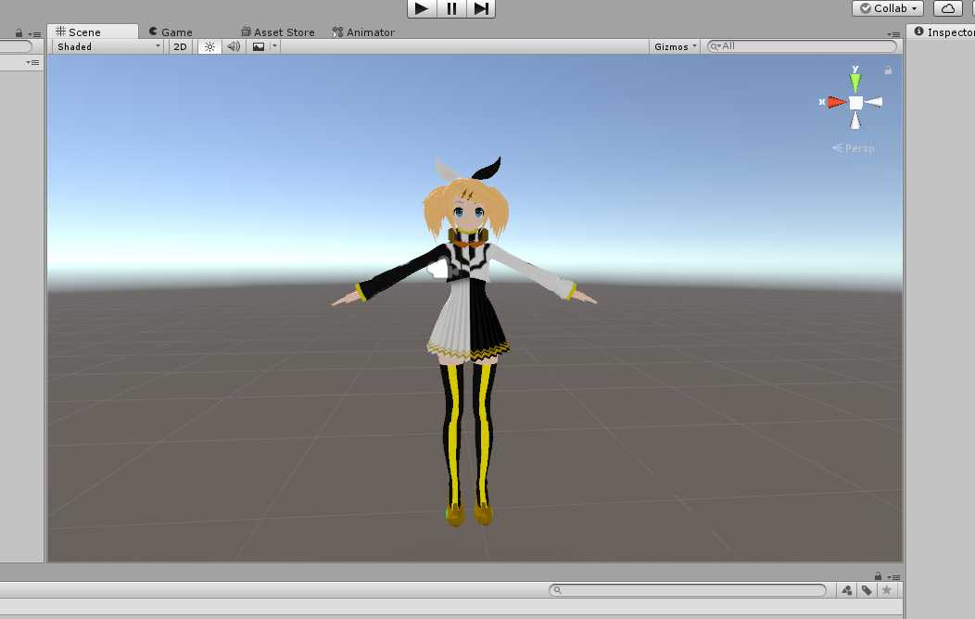Toggle scene lighting sun icon

pos(209,46)
